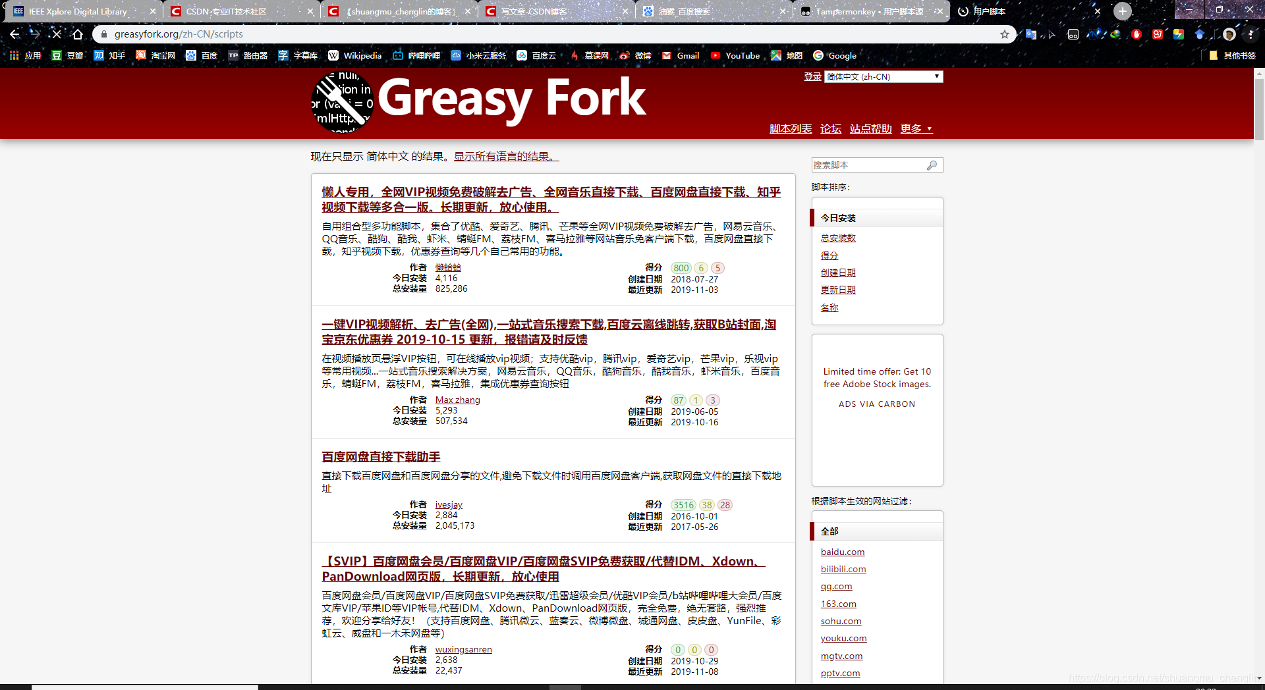The height and width of the screenshot is (690, 1265).
Task: Click the 登录 login link
Action: [x=812, y=77]
